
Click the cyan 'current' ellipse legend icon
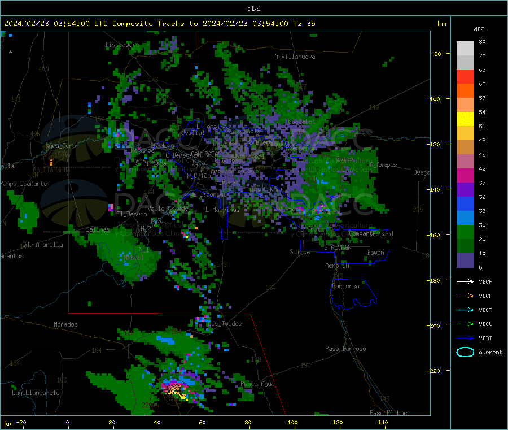[465, 352]
